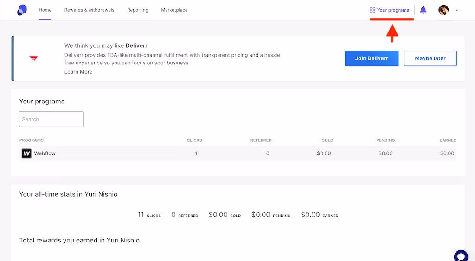This screenshot has height=261, width=475.
Task: Click the all-time 0 REFERRED stat
Action: click(185, 215)
